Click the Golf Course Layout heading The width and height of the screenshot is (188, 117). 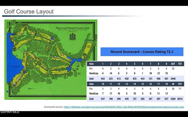point(29,12)
